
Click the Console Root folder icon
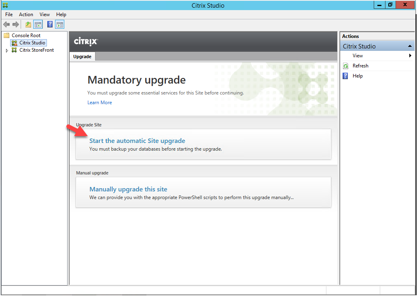pyautogui.click(x=6, y=35)
